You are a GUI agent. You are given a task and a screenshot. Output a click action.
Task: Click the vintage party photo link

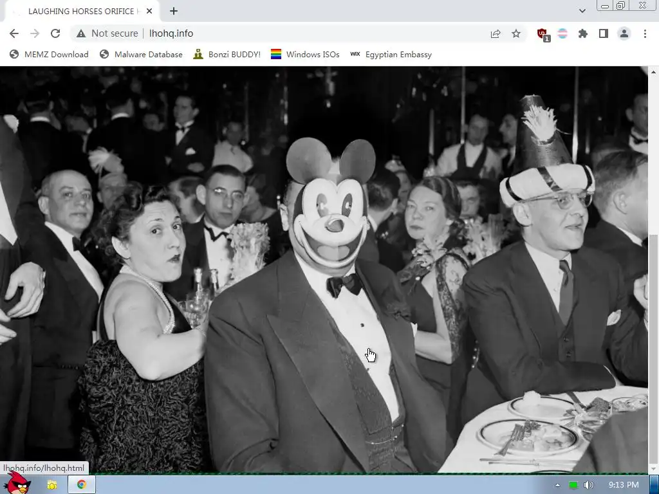pyautogui.click(x=324, y=270)
